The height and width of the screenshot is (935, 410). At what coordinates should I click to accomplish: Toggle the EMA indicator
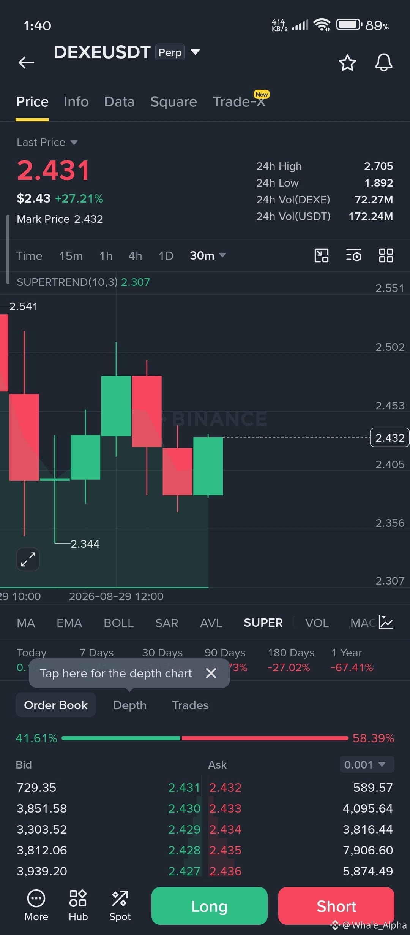coord(69,623)
